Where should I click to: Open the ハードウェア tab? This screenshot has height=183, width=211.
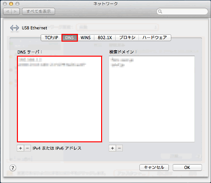pos(154,38)
